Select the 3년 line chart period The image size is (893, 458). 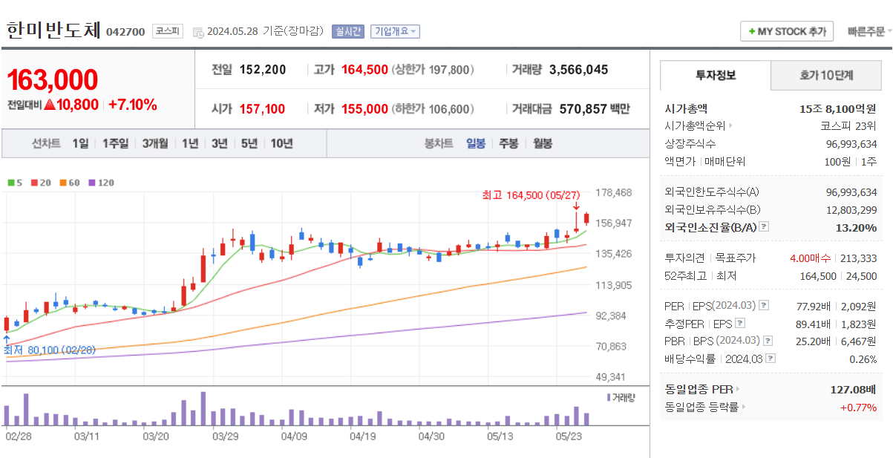219,144
